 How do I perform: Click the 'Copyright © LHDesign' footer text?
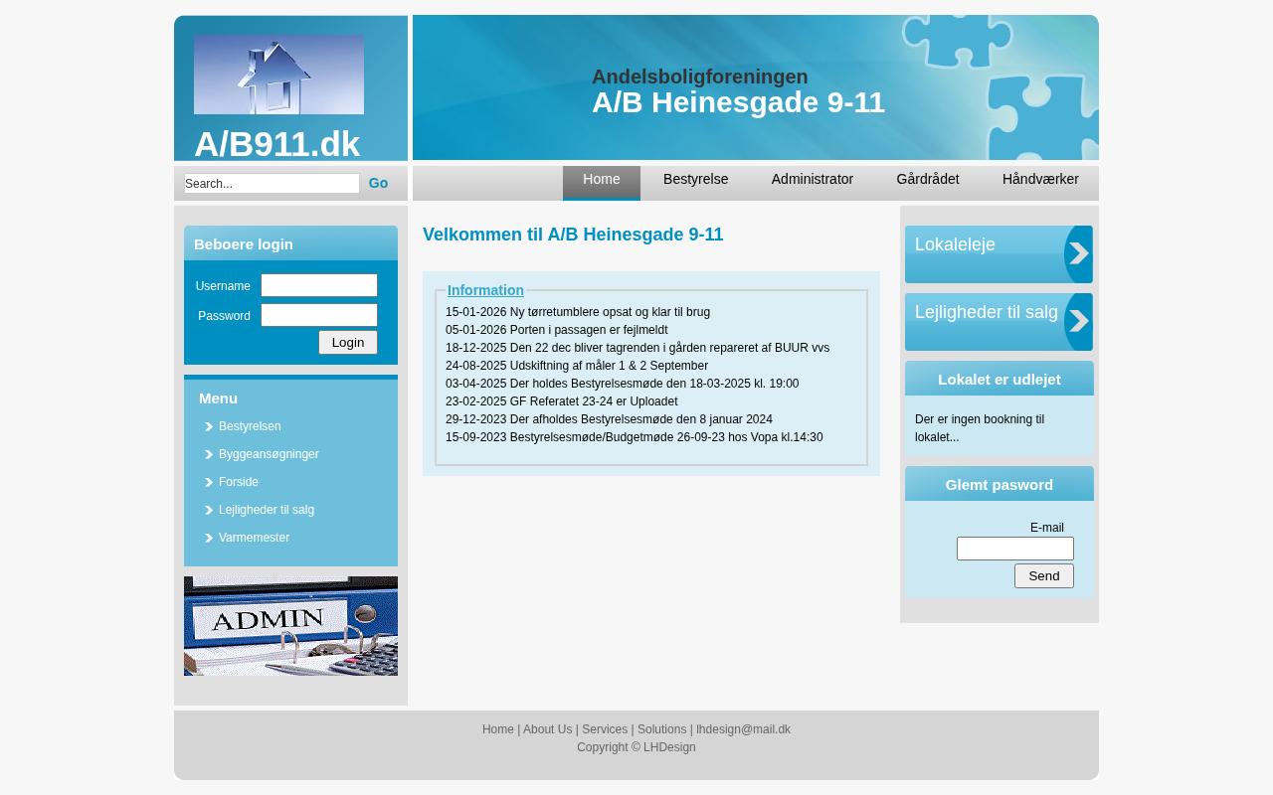click(636, 747)
